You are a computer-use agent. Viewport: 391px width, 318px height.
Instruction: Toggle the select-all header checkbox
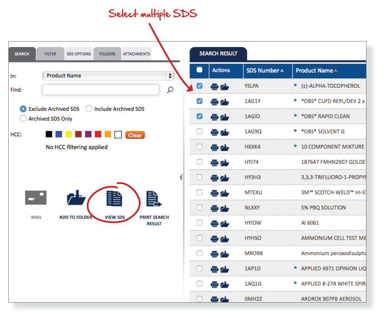(x=199, y=70)
